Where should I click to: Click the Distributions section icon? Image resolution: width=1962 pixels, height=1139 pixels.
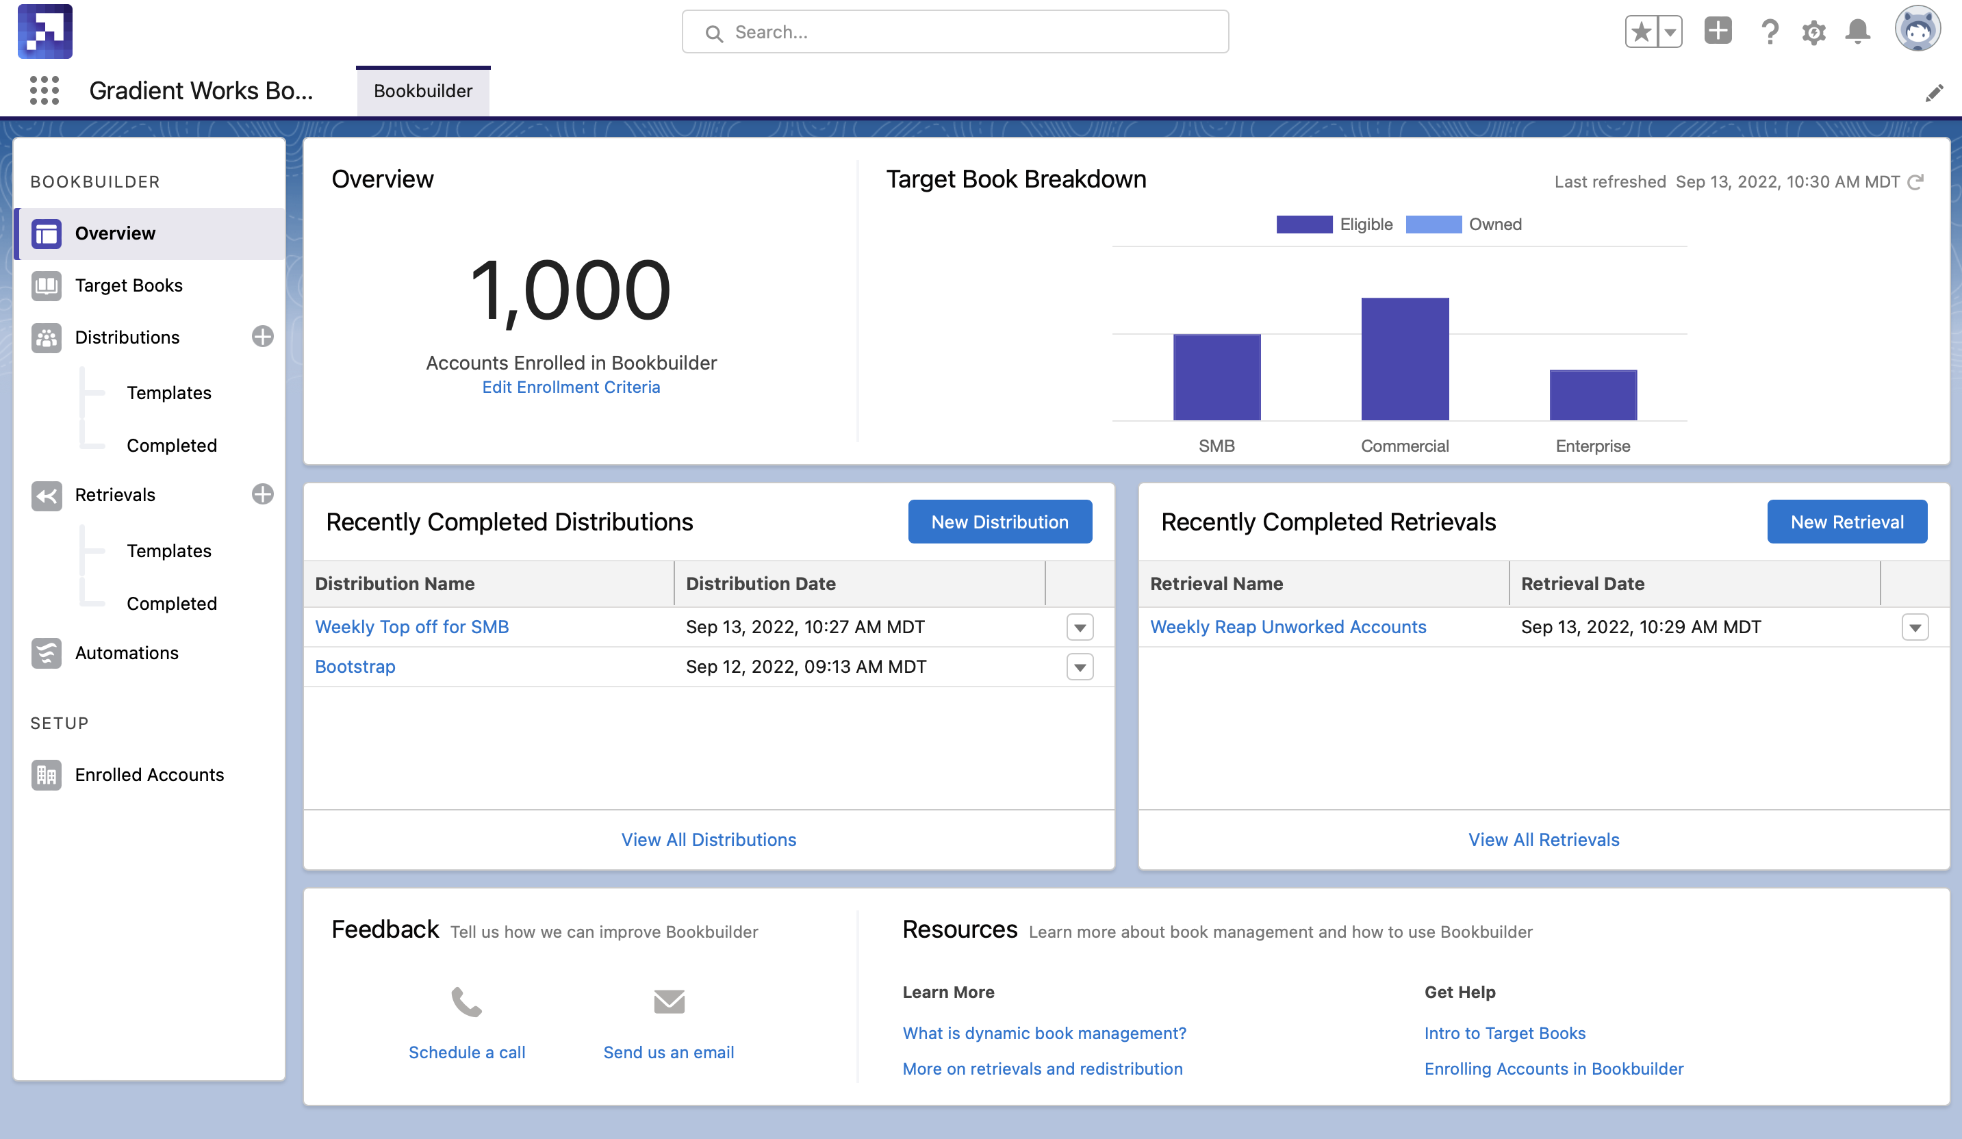pyautogui.click(x=44, y=336)
